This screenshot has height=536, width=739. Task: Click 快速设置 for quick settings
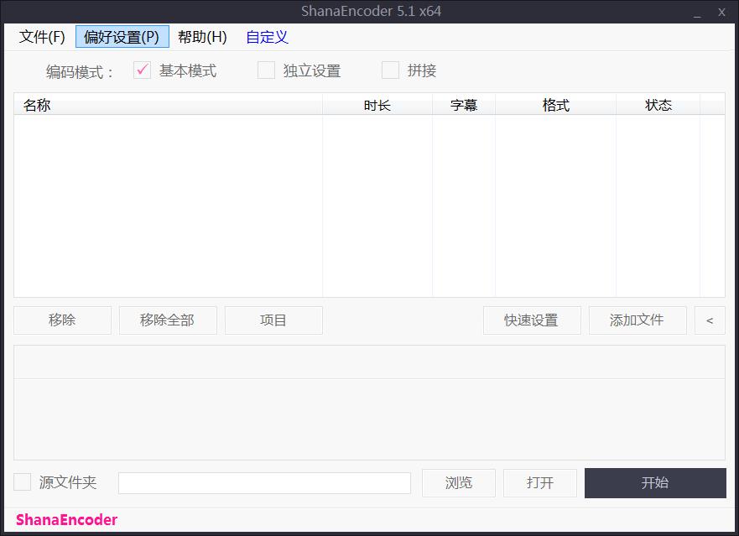click(x=532, y=320)
